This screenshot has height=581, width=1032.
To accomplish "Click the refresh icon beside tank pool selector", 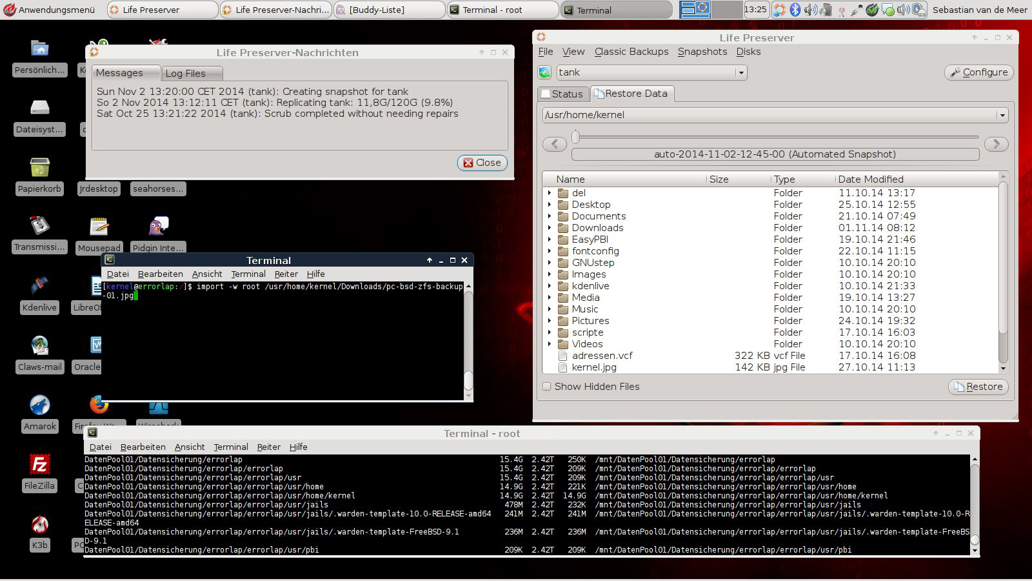I will 545,72.
